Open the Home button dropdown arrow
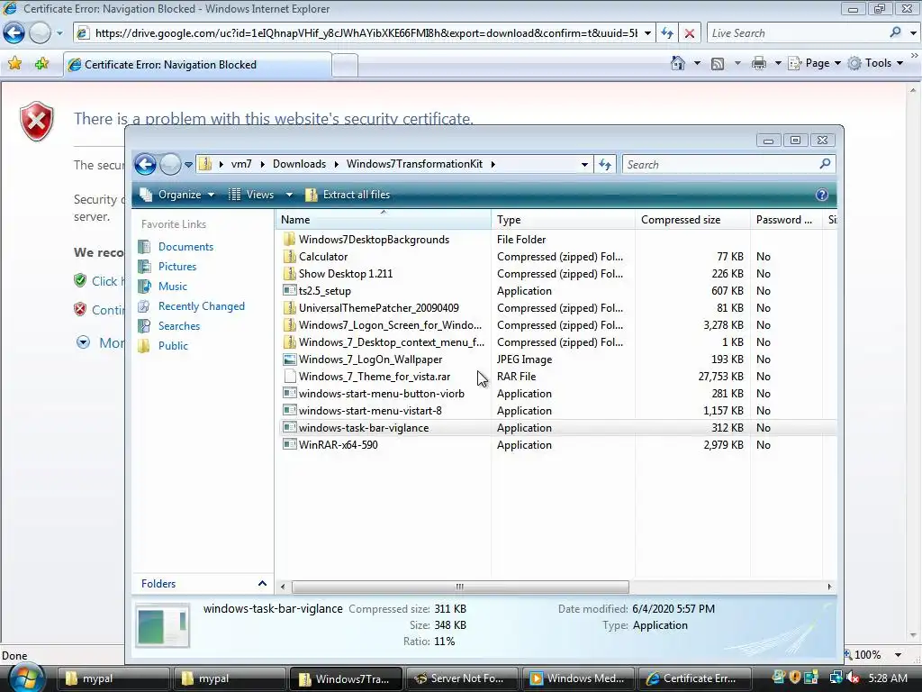922x692 pixels. pos(697,63)
